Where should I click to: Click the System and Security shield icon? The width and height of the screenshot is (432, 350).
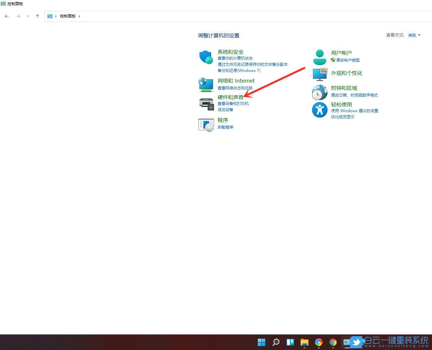click(206, 57)
